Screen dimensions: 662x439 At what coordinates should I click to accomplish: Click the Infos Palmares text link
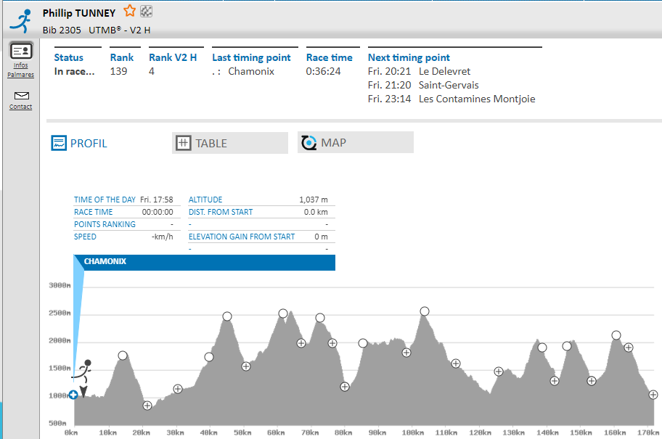(21, 70)
